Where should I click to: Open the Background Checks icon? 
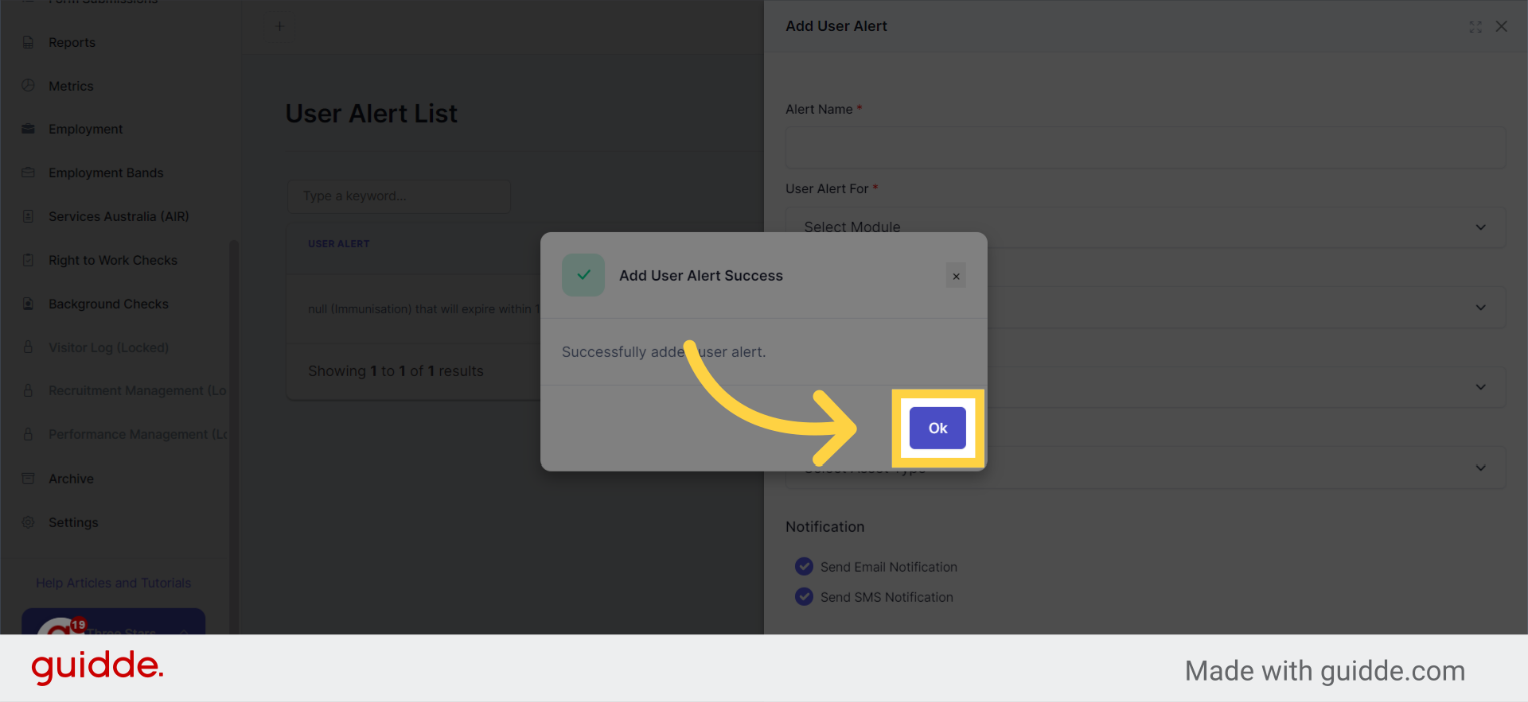(29, 304)
